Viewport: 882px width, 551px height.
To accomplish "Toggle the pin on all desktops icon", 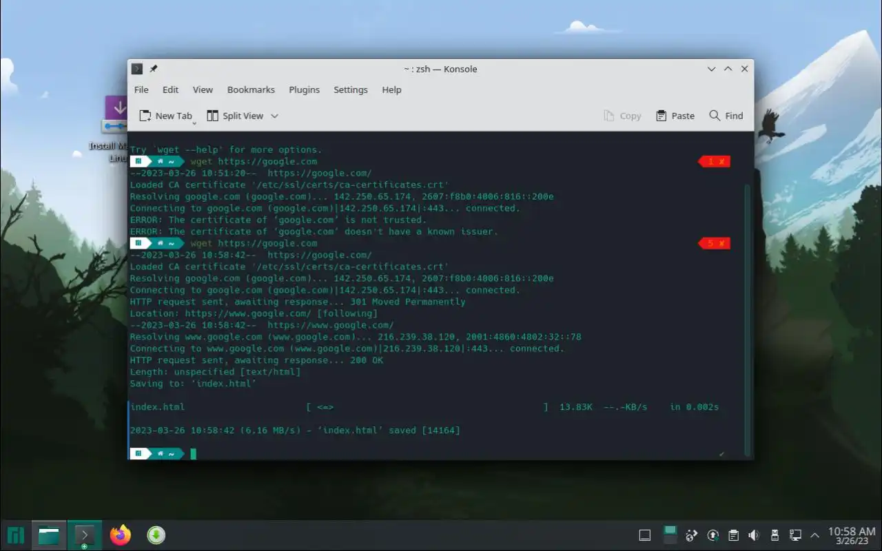I will tap(154, 69).
